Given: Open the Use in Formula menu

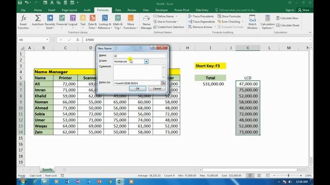Looking at the screenshot, I should pyautogui.click(x=166, y=22).
